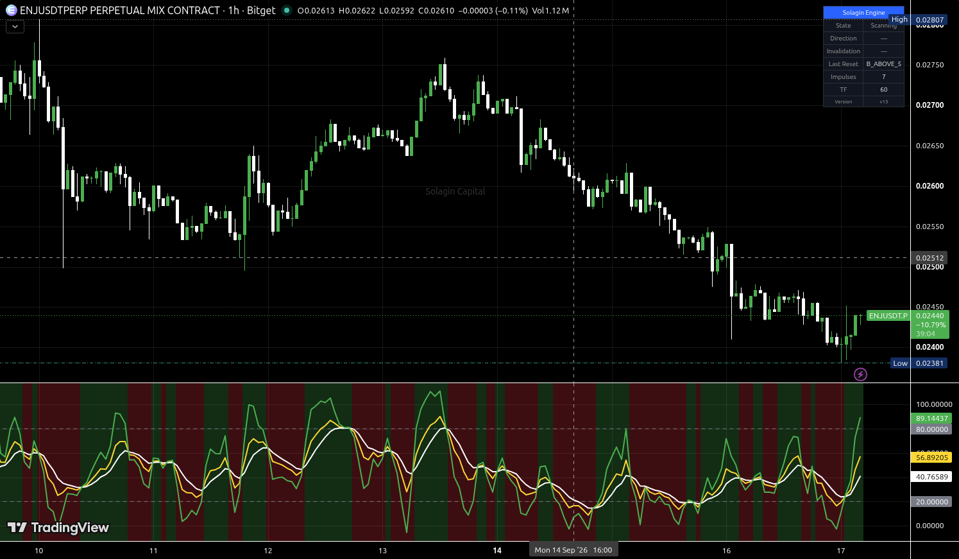Click the 20.00000 level label

931,502
